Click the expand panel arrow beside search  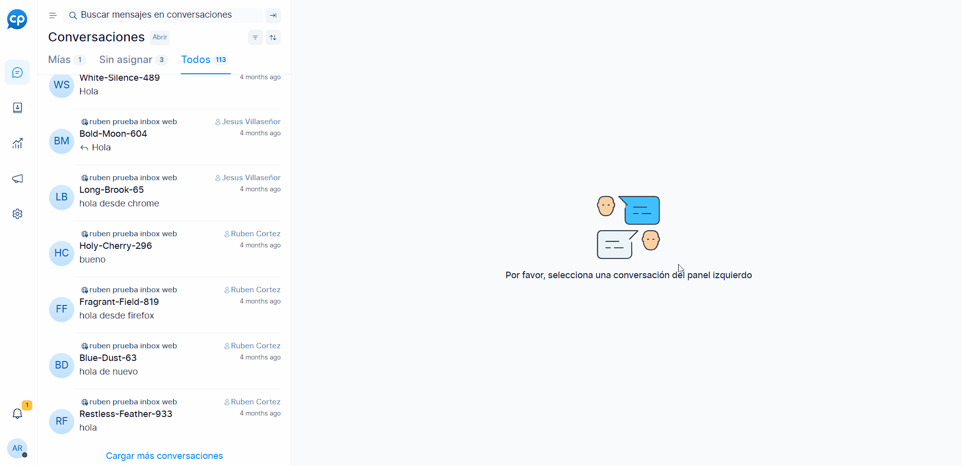point(273,16)
